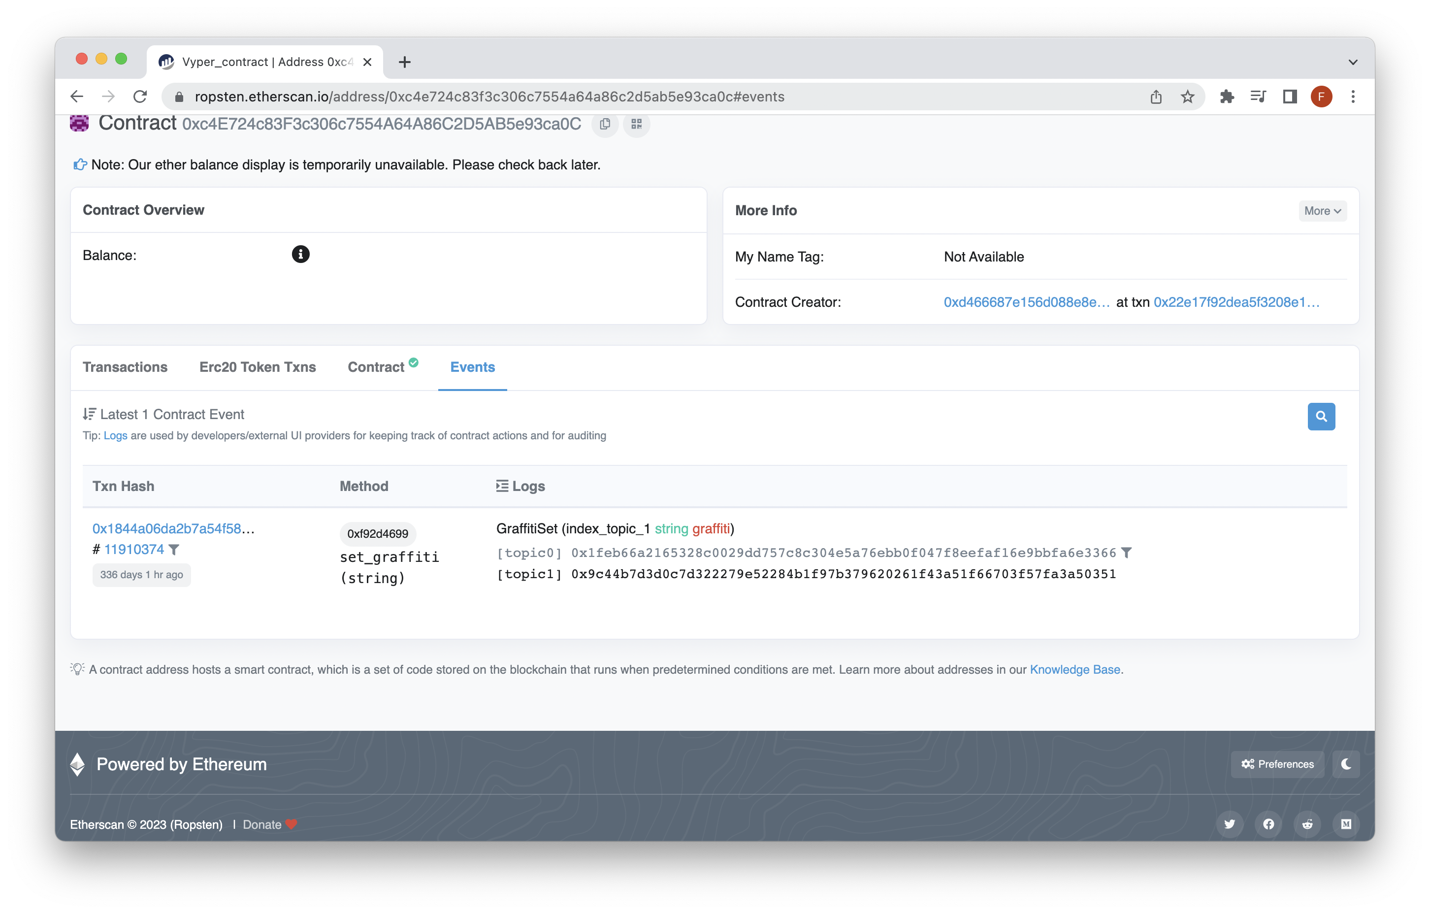Viewport: 1430px width, 914px height.
Task: Click the 0xf92d4699 method badge
Action: [x=378, y=533]
